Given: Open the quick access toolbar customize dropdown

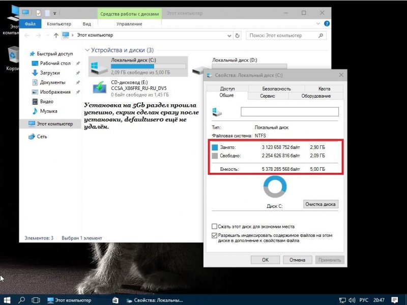Looking at the screenshot, I should pos(55,13).
